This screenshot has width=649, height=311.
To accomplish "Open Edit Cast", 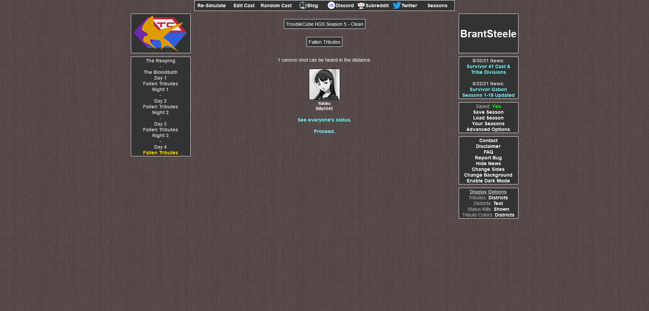I will point(244,6).
